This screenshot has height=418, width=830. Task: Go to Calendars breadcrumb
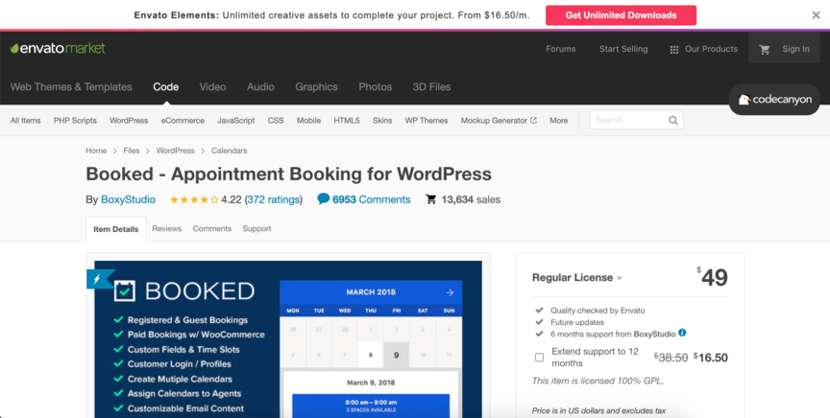230,151
